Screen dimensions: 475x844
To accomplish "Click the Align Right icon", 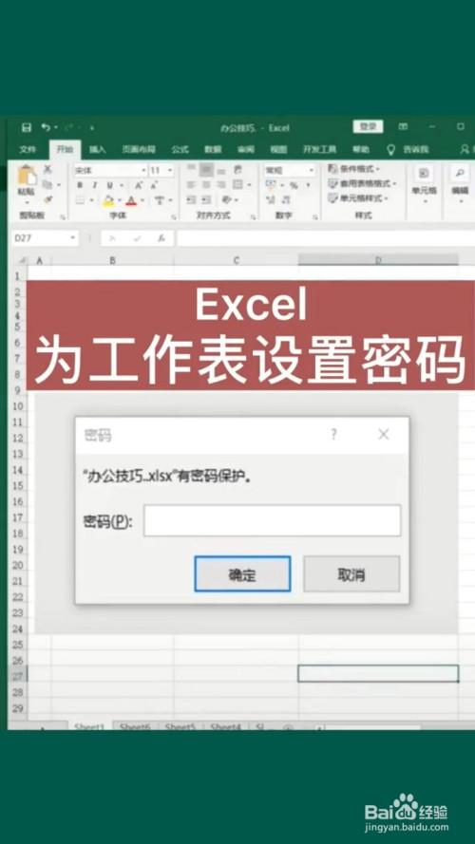I will (x=220, y=184).
